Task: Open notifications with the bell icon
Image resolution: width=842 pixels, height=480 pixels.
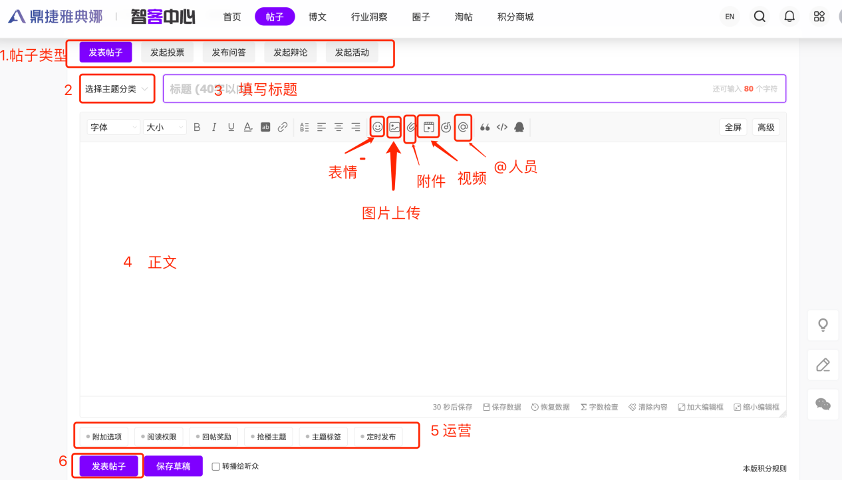Action: 789,17
